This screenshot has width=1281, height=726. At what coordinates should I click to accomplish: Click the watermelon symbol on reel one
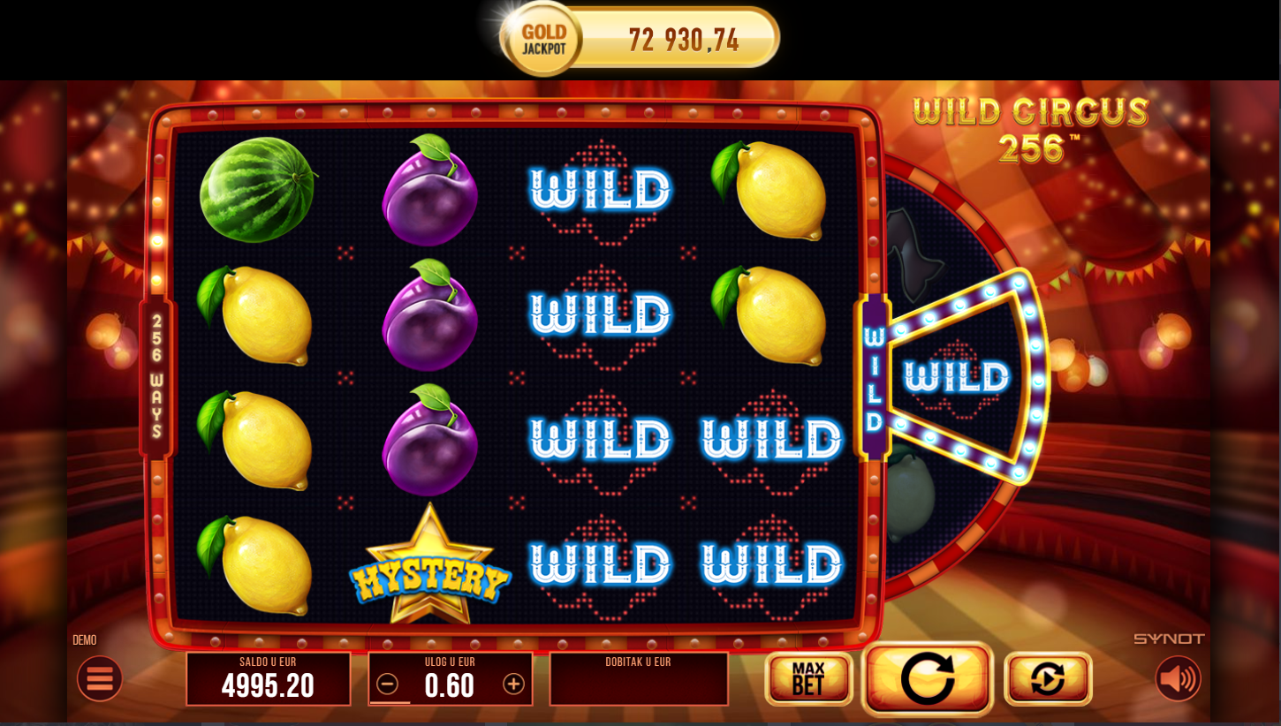tap(257, 189)
